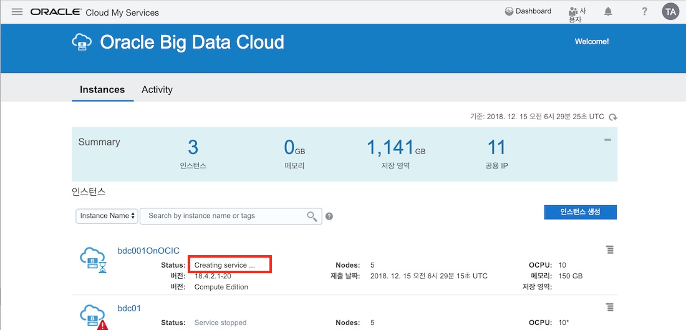Open the Dashboard link
This screenshot has height=330, width=686.
528,11
